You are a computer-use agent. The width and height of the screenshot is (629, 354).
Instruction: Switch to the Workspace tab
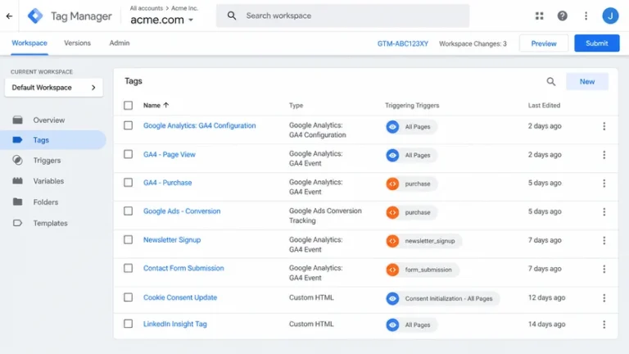pyautogui.click(x=29, y=43)
